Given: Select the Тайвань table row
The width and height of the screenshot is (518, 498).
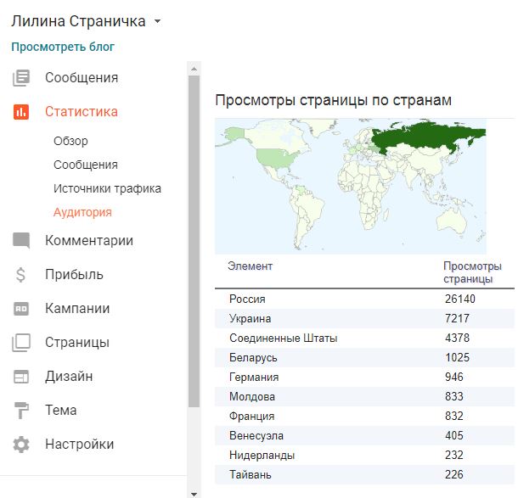Looking at the screenshot, I should tap(364, 474).
